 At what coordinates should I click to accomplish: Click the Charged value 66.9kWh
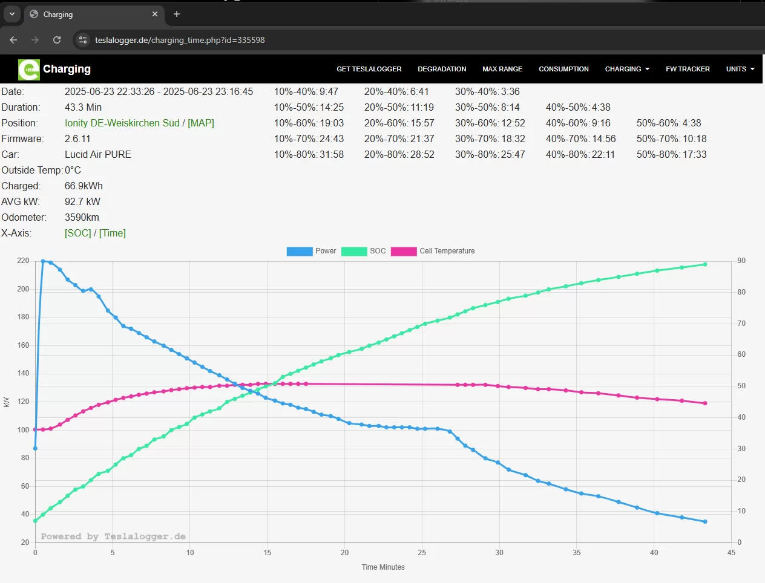(84, 186)
